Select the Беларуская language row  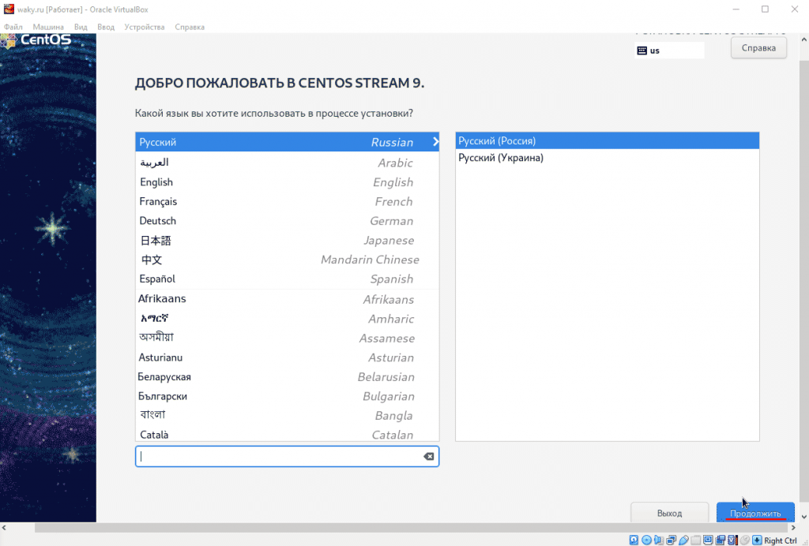[x=287, y=376]
